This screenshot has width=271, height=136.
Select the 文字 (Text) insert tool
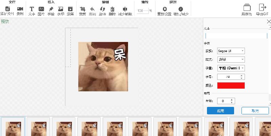pyautogui.click(x=32, y=9)
